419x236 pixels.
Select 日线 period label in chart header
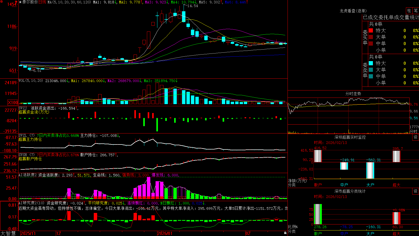click(x=42, y=2)
